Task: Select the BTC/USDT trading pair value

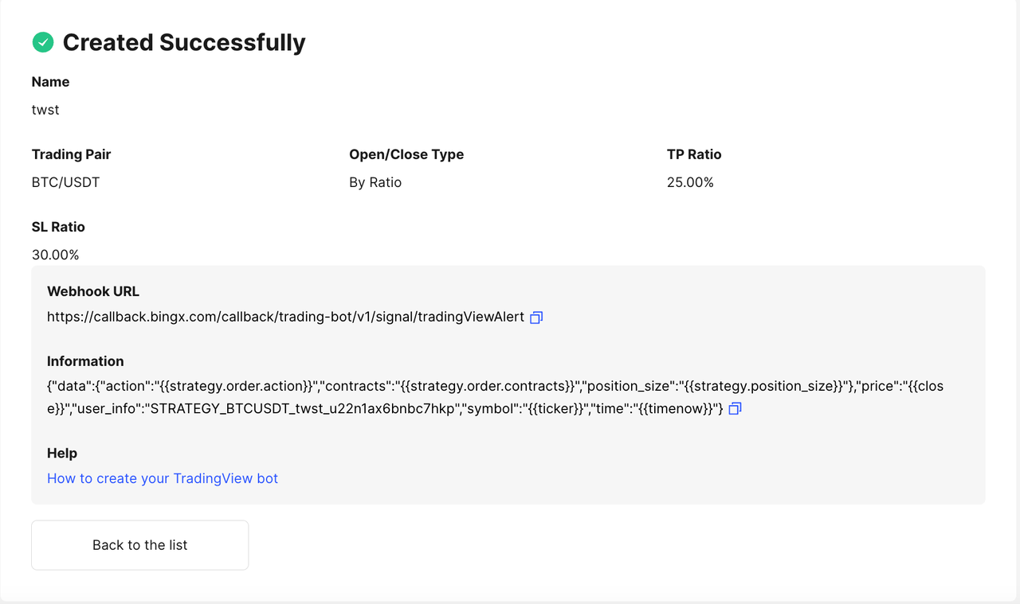Action: [65, 182]
